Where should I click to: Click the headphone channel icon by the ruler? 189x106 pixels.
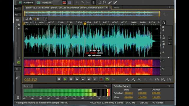[x=164, y=23]
